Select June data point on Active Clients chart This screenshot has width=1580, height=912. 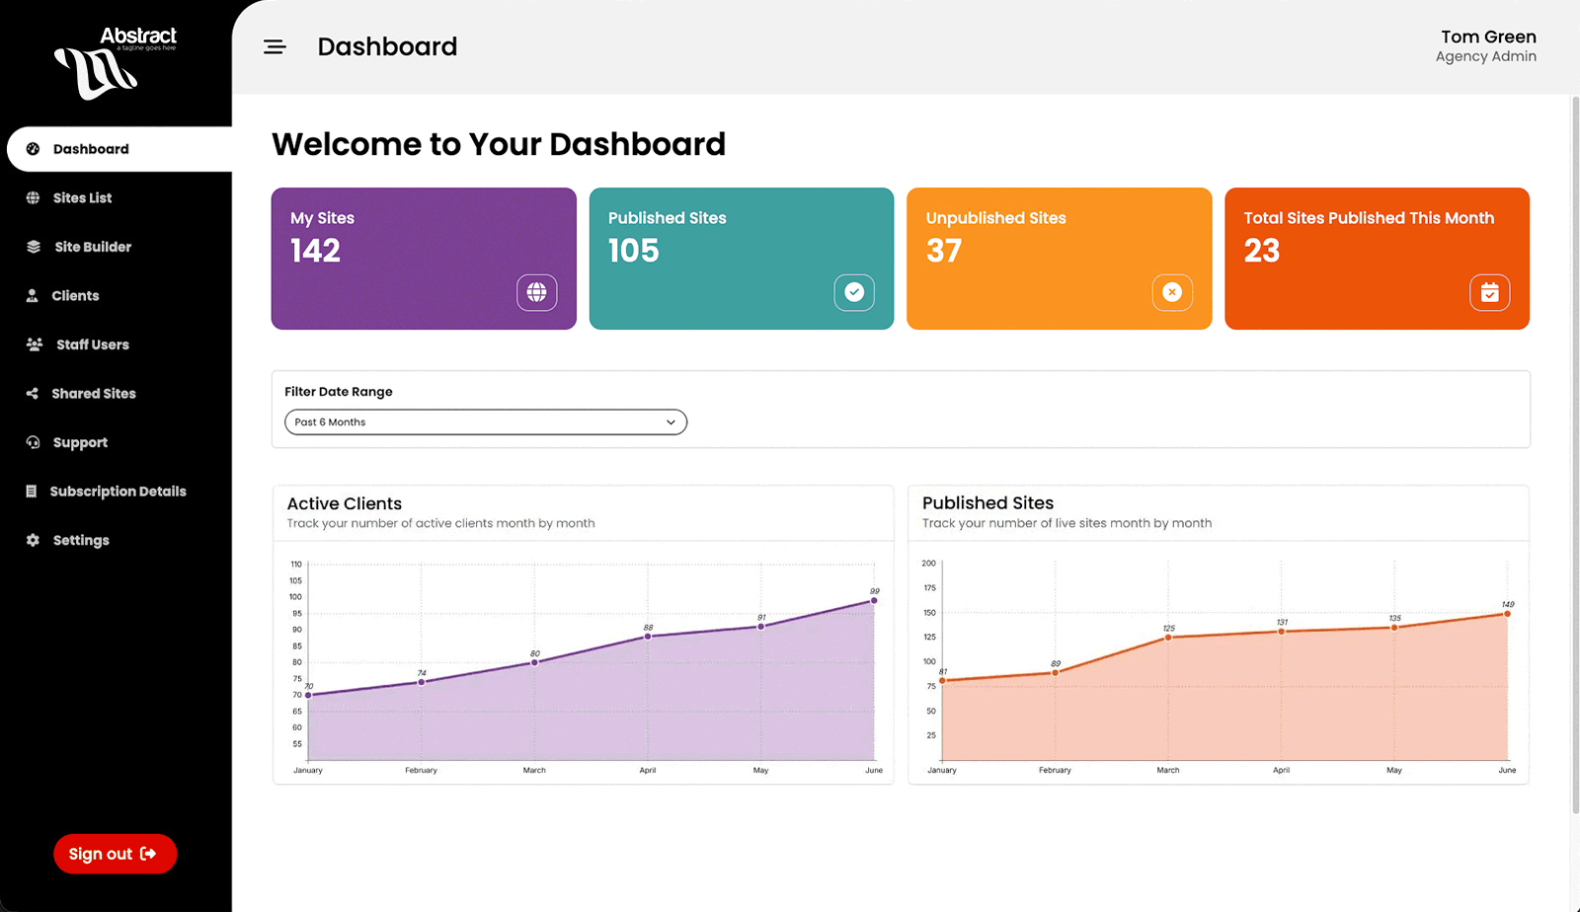(x=874, y=600)
